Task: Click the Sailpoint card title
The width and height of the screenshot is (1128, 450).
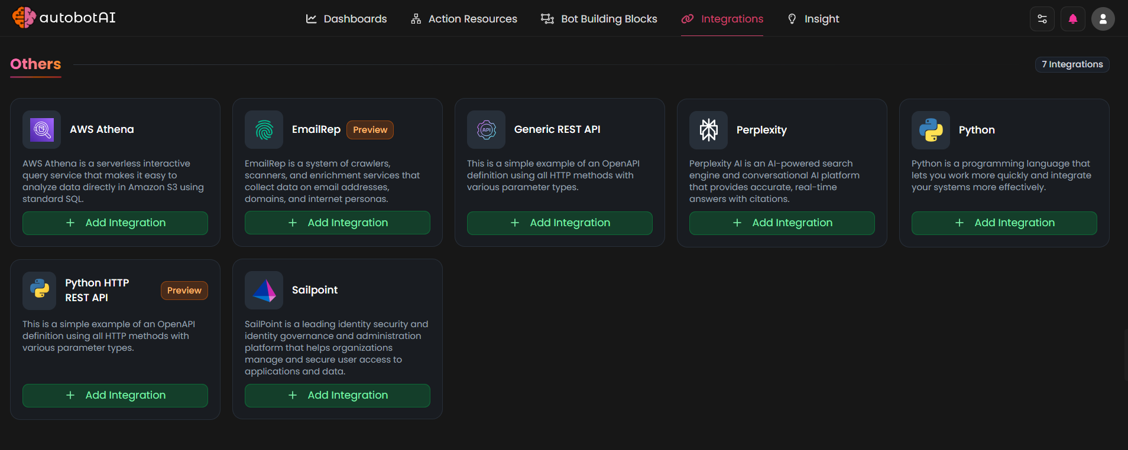Action: pos(315,290)
